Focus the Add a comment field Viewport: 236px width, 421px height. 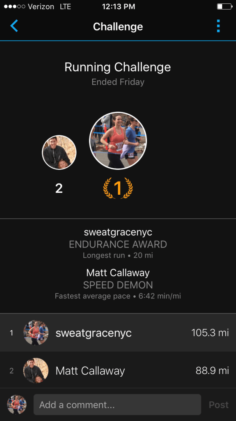(x=117, y=405)
